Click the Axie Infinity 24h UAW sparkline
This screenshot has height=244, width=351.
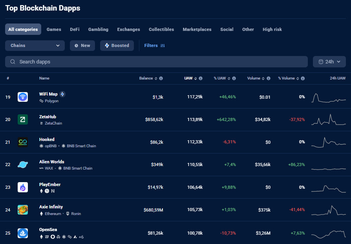click(328, 210)
